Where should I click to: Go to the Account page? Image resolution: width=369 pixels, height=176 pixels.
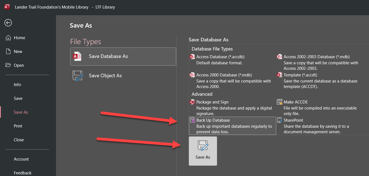point(21,159)
